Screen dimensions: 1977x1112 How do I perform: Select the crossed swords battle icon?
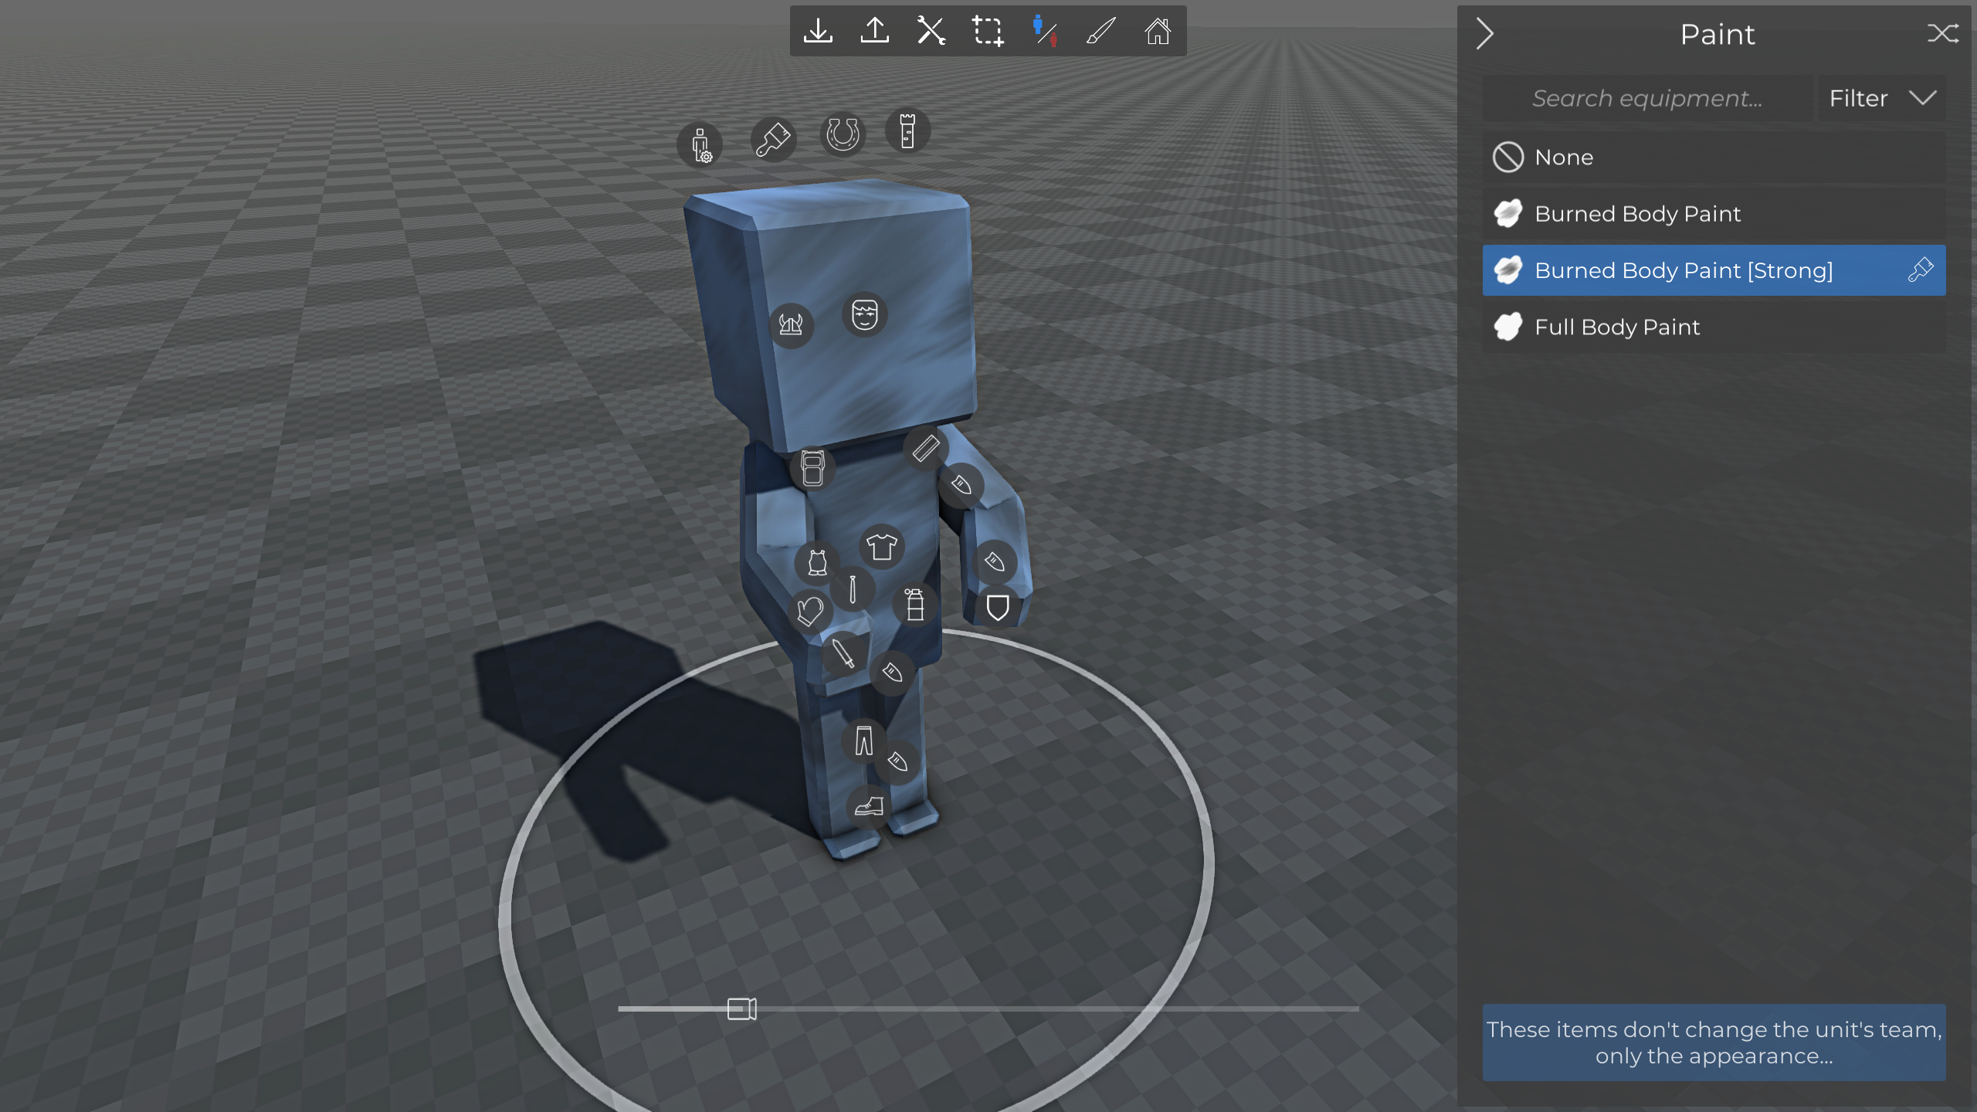[931, 32]
